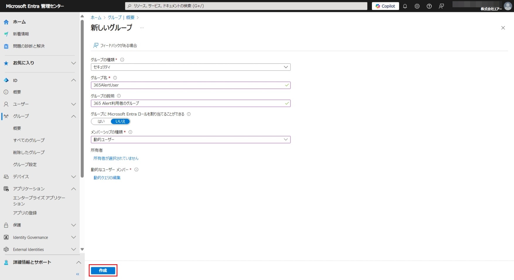Click the 動的クエリの編集 link
Image resolution: width=514 pixels, height=280 pixels.
(107, 178)
